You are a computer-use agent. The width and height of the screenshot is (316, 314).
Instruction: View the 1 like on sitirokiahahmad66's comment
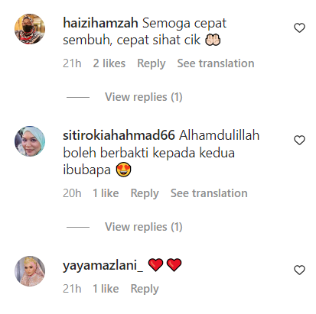(x=106, y=193)
